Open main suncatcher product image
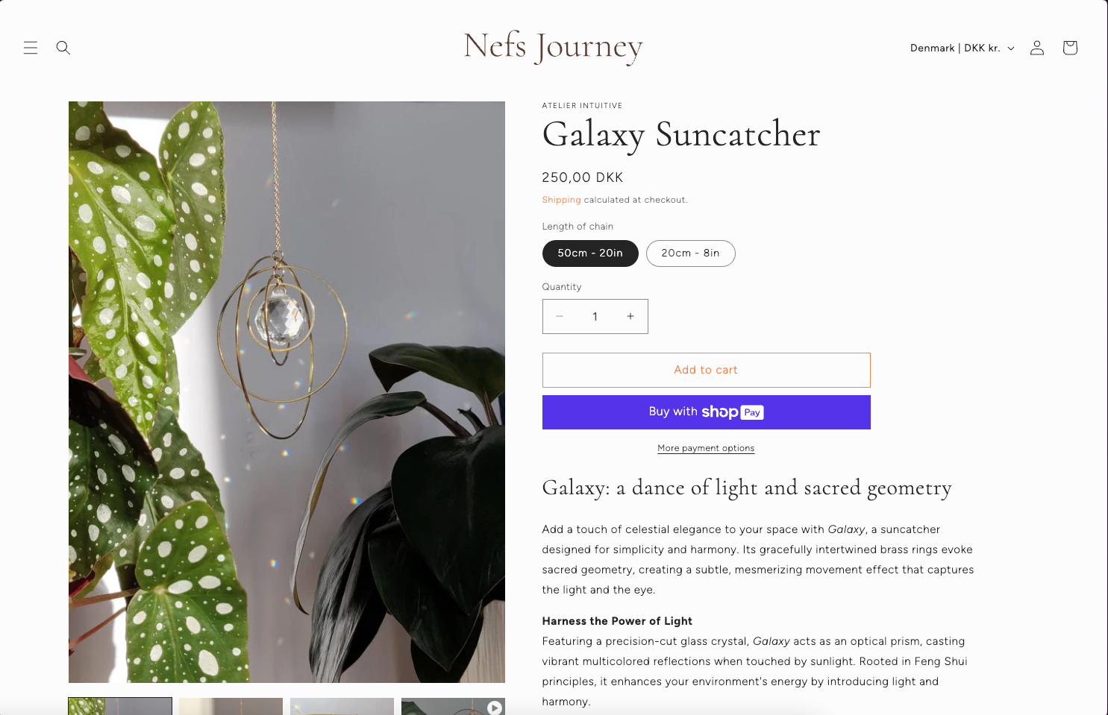1108x715 pixels. click(287, 392)
